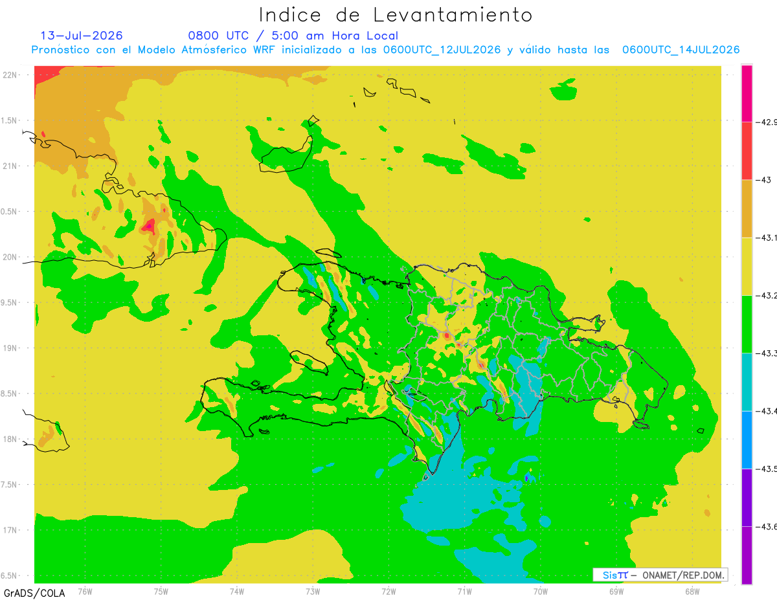Select the '18N' latitude label
Viewport: 777px width, 600px height.
point(10,439)
